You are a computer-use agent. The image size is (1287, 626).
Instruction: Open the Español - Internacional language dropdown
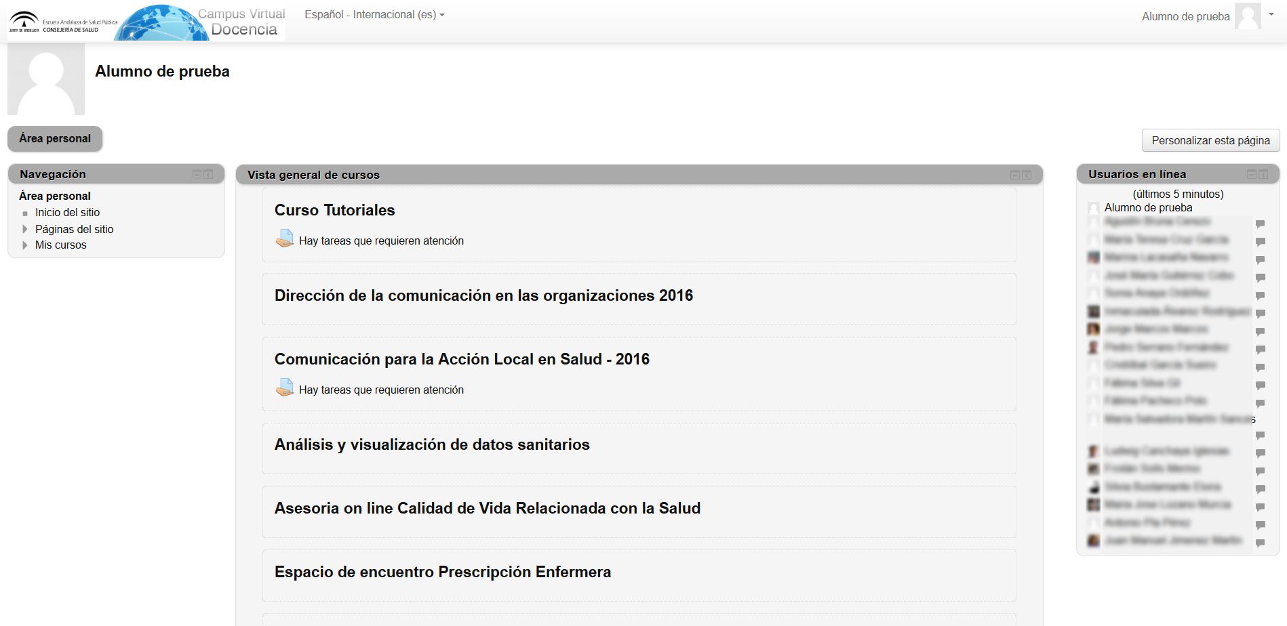[x=374, y=14]
